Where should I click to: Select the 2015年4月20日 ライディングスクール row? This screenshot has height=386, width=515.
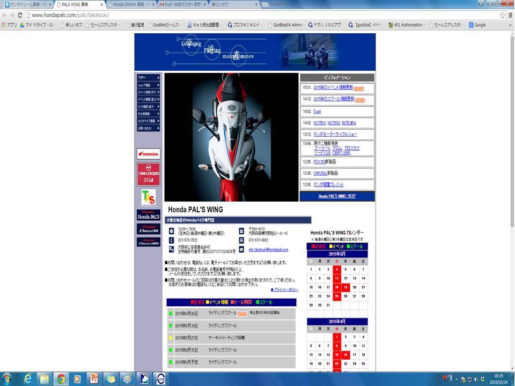click(x=231, y=314)
